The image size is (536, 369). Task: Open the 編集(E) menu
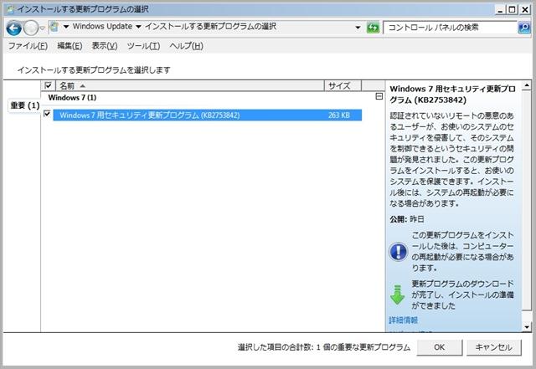pyautogui.click(x=70, y=46)
